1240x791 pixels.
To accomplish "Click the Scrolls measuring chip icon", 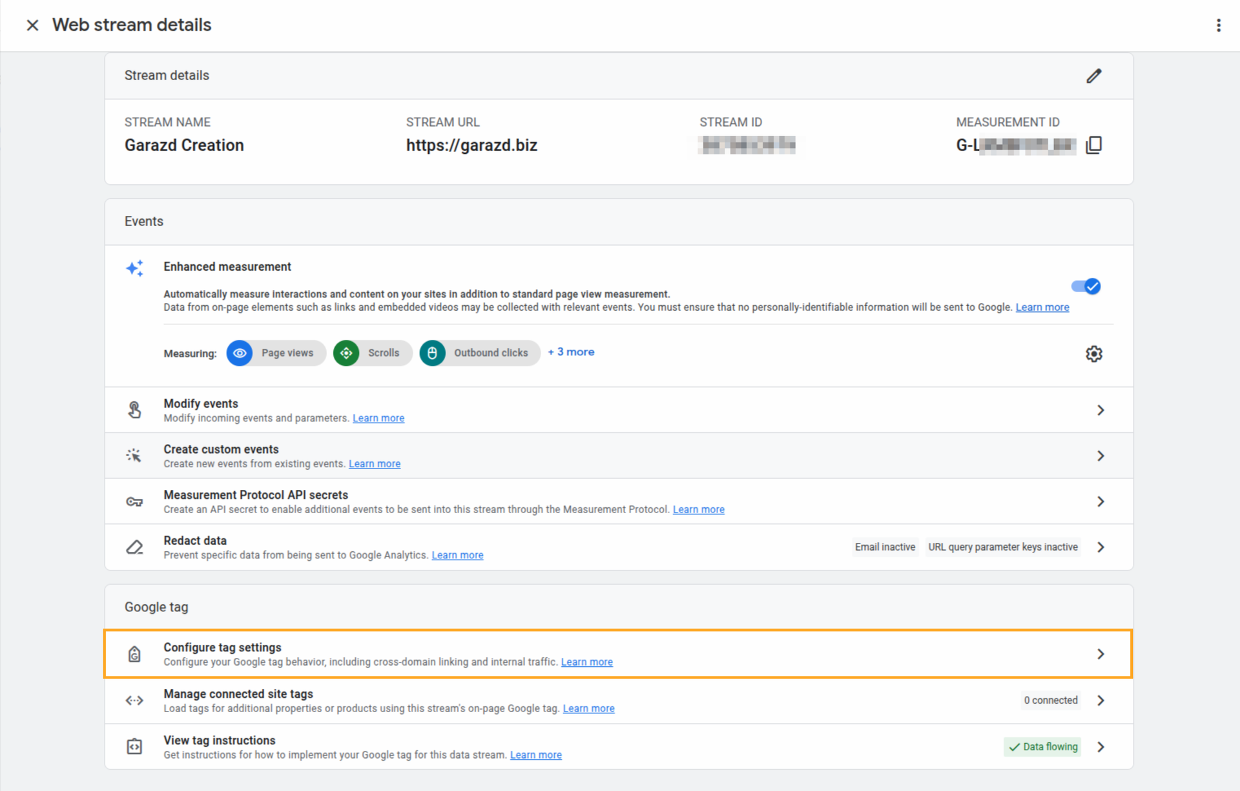I will pos(347,353).
